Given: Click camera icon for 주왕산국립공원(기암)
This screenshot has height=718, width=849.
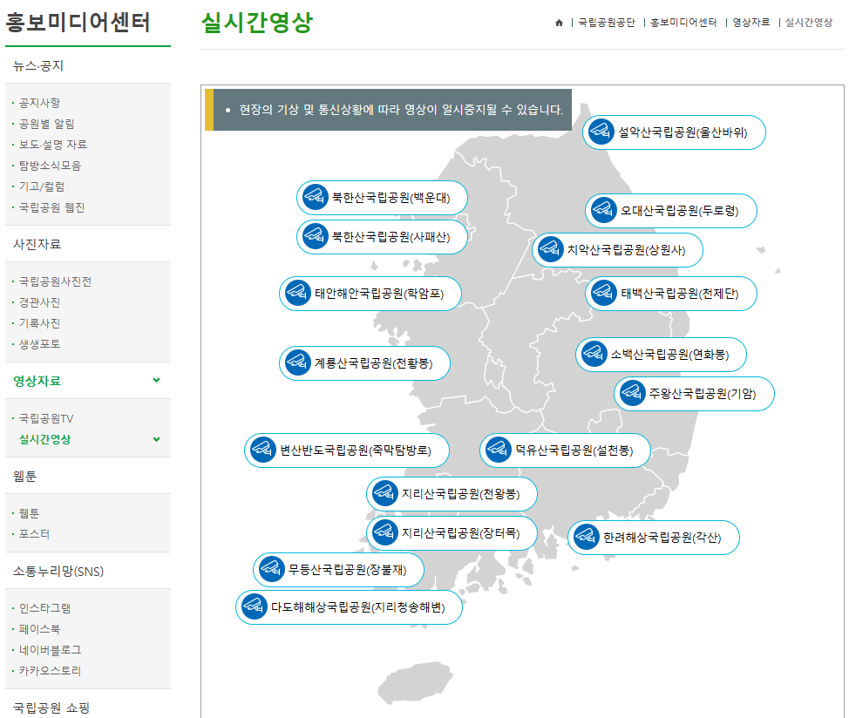Looking at the screenshot, I should click(x=632, y=393).
